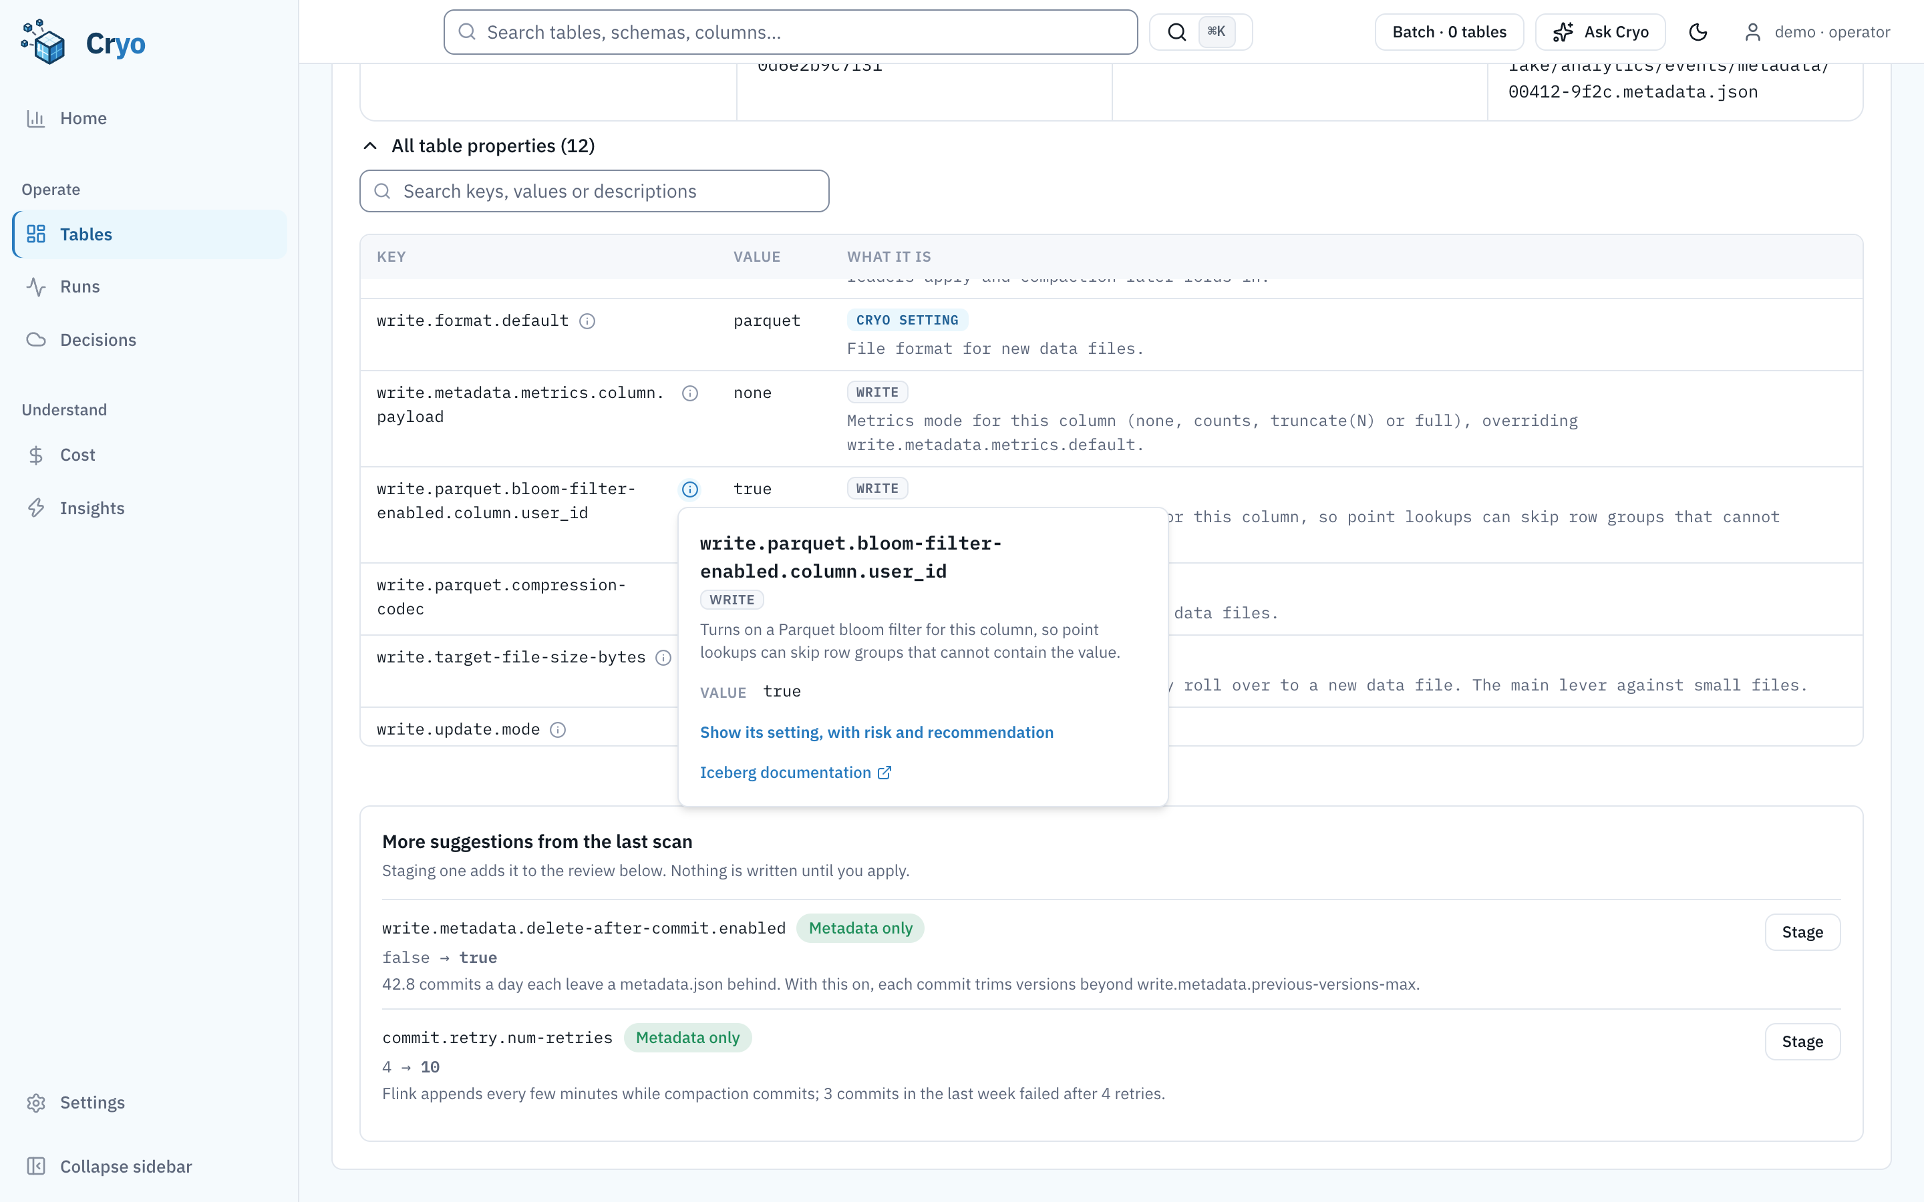Click the external link icon beside Iceberg documentation
1924x1202 pixels.
(x=884, y=773)
